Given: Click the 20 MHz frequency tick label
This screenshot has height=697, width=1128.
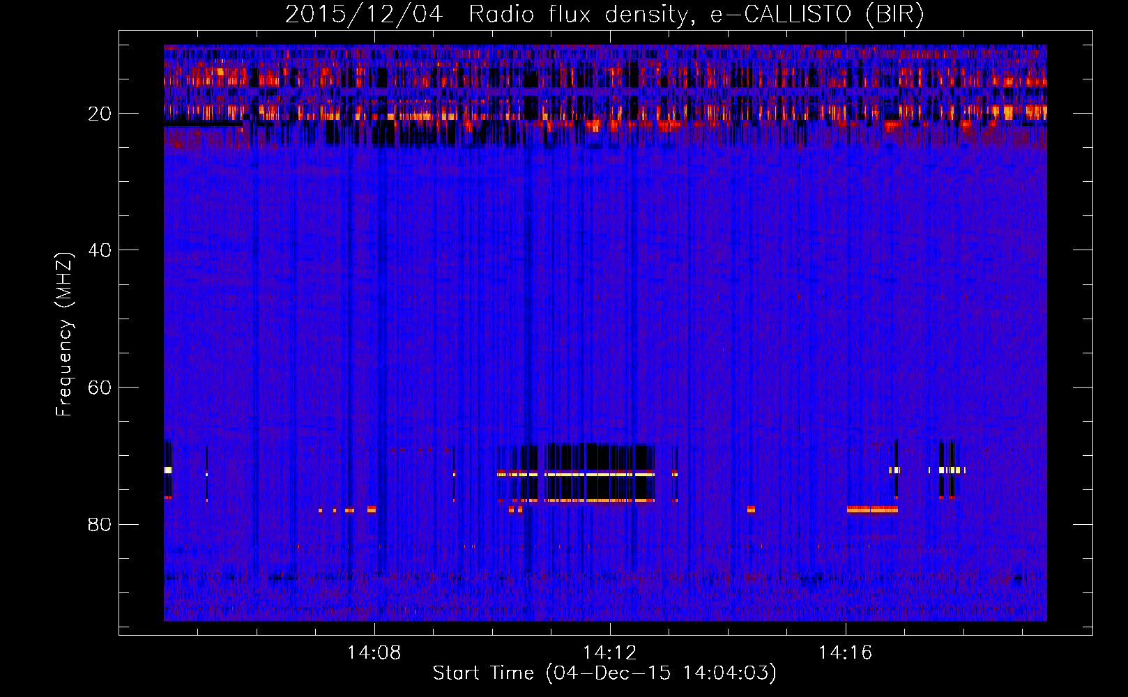Looking at the screenshot, I should [x=100, y=114].
